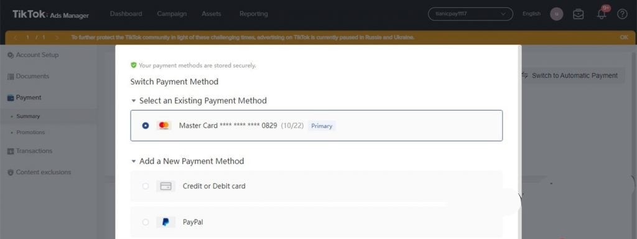Open the English language selector
Viewport: 637px width, 239px height.
(x=531, y=14)
